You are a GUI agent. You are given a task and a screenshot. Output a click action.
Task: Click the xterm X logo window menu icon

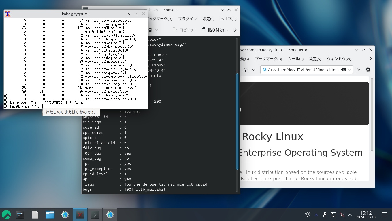coord(8,14)
